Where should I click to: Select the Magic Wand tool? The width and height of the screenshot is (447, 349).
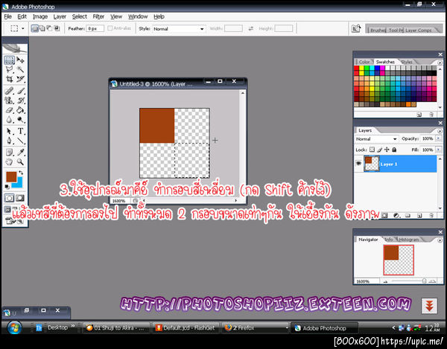[20, 69]
